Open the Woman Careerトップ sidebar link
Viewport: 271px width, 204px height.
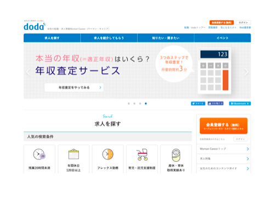click(x=213, y=149)
